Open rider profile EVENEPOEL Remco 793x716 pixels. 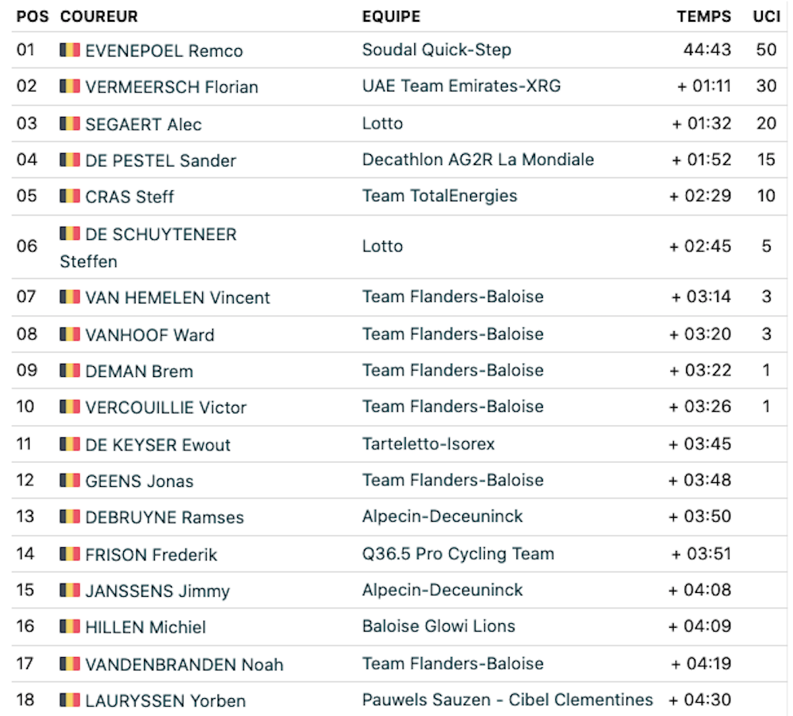tap(164, 50)
